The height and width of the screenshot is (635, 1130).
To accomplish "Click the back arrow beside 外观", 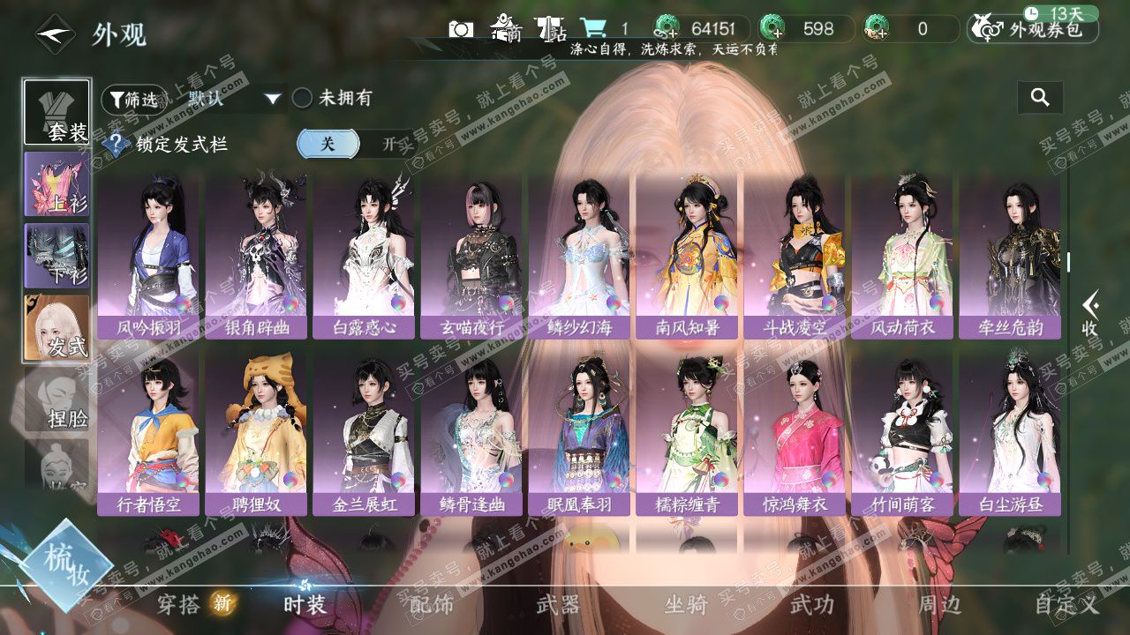I will pyautogui.click(x=55, y=34).
